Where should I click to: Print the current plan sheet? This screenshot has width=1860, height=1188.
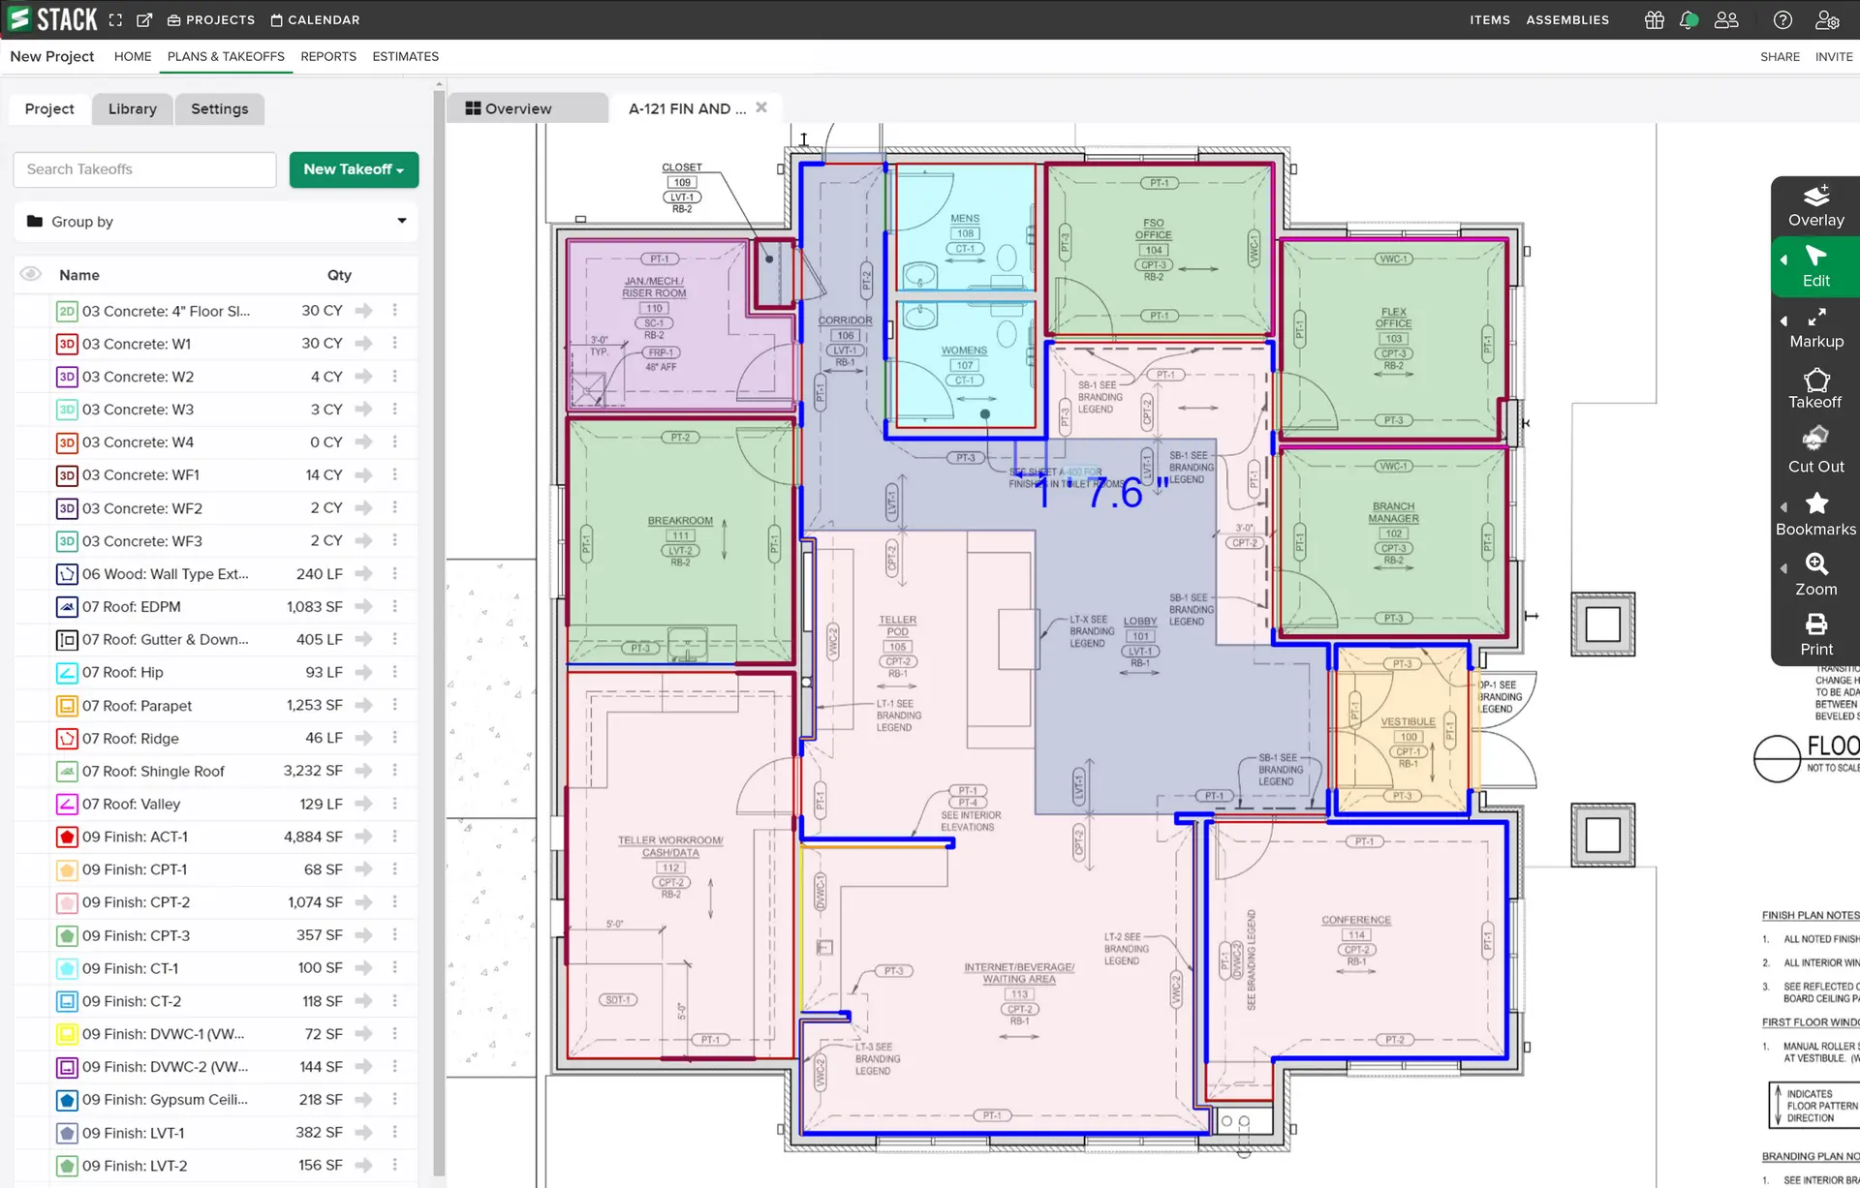(x=1815, y=634)
